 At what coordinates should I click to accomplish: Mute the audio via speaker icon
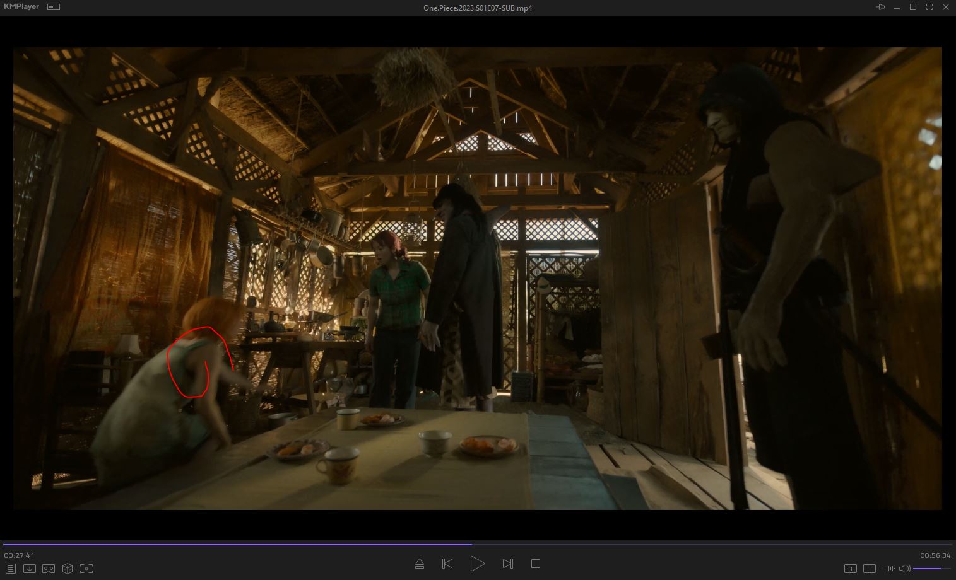pyautogui.click(x=904, y=569)
